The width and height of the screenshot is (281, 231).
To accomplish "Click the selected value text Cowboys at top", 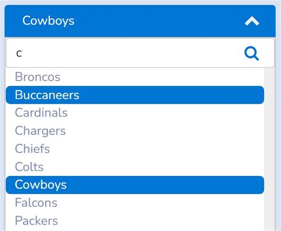I will (49, 21).
